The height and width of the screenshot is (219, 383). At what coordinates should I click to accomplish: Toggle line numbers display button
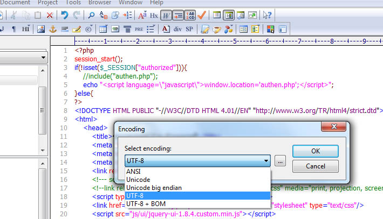tap(190, 16)
